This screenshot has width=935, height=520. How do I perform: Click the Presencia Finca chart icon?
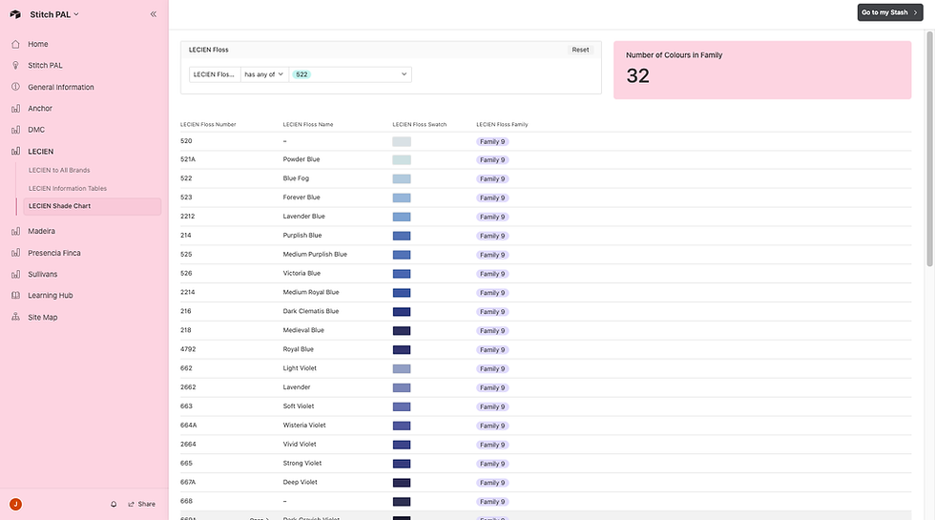(x=15, y=253)
